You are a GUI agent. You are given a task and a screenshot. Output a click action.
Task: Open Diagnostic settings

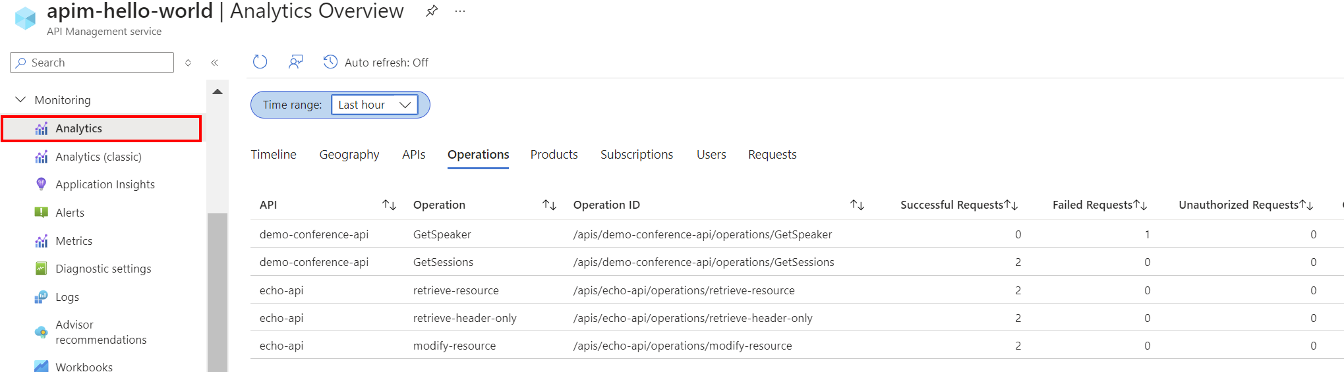pyautogui.click(x=103, y=269)
